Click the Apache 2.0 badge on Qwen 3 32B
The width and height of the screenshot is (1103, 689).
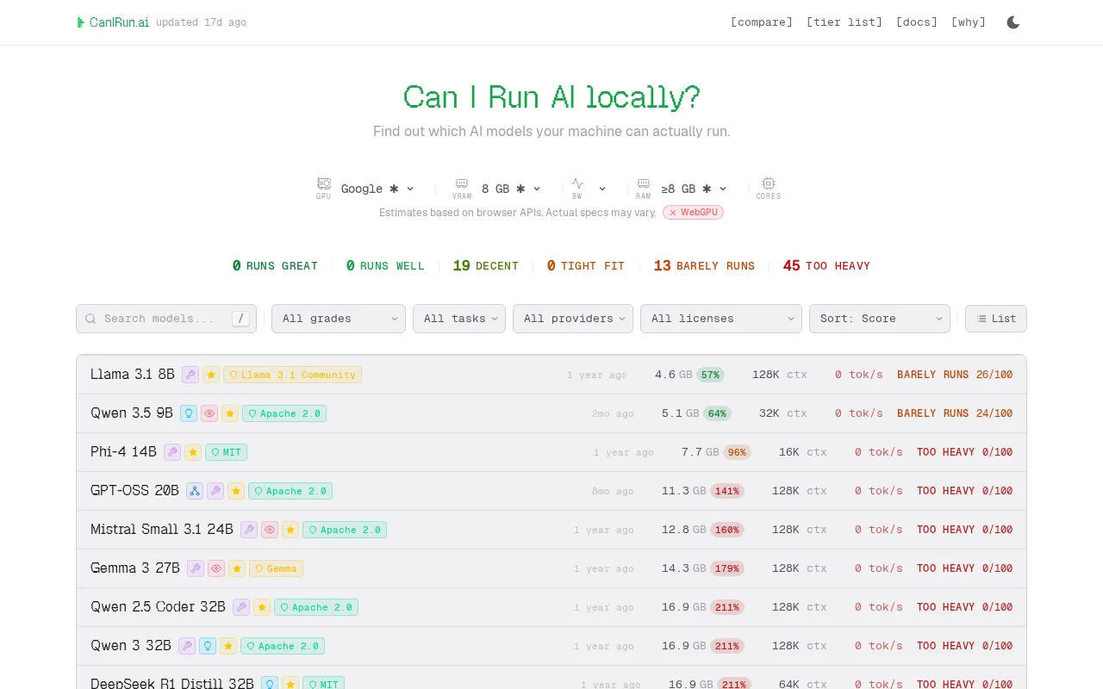283,646
